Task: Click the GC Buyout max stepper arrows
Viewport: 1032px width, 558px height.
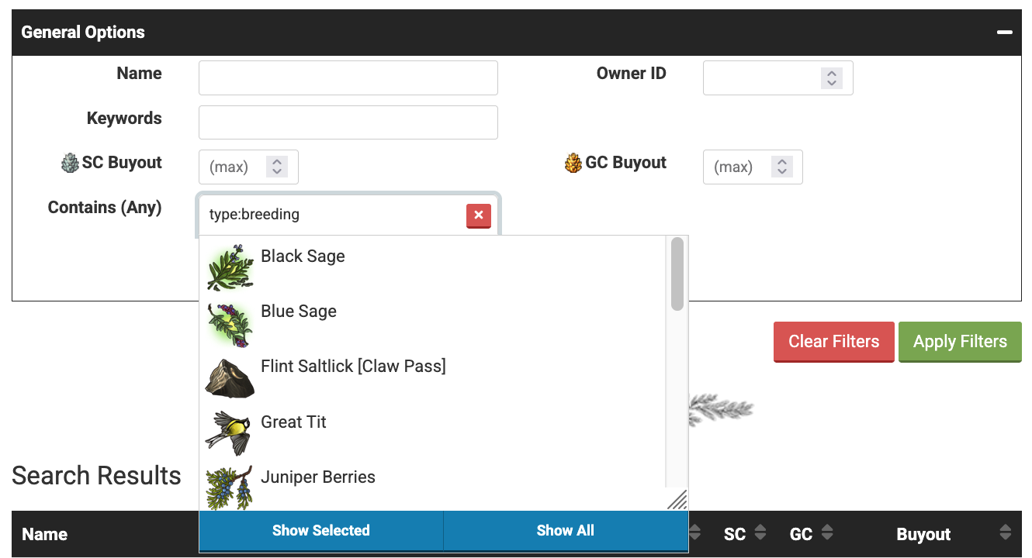Action: 781,167
